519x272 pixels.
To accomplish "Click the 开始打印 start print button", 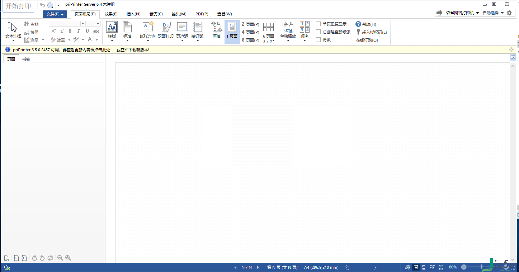I will point(18,6).
